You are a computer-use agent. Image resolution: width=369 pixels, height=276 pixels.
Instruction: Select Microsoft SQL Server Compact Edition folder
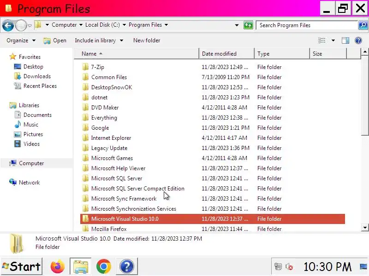(x=133, y=188)
